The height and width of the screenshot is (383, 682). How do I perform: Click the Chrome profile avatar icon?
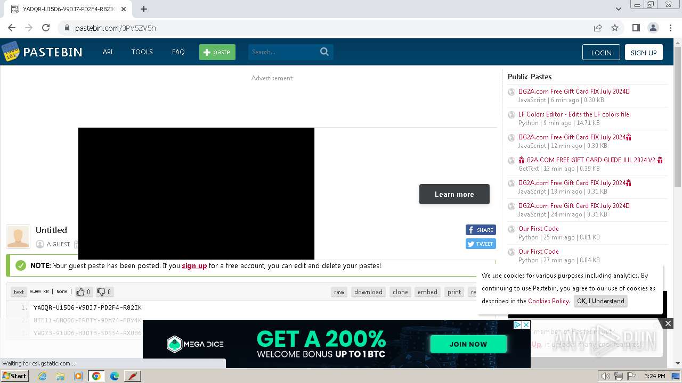653,28
